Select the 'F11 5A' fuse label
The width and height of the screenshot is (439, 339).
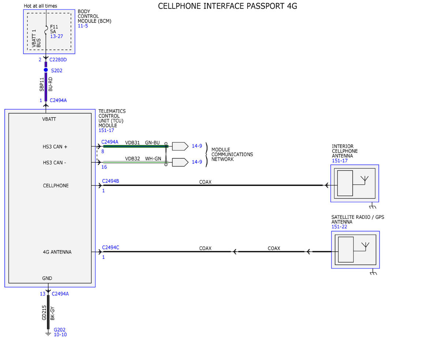pos(54,29)
